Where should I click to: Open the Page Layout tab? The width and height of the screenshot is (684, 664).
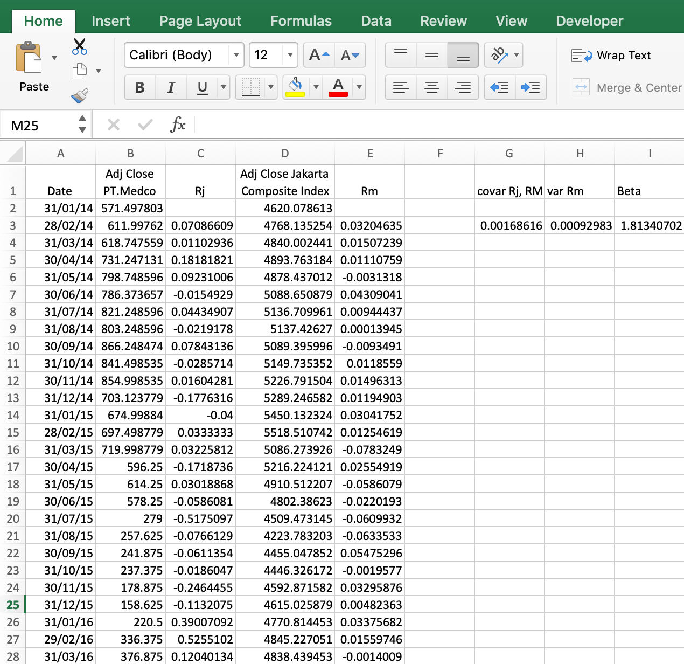(x=200, y=21)
